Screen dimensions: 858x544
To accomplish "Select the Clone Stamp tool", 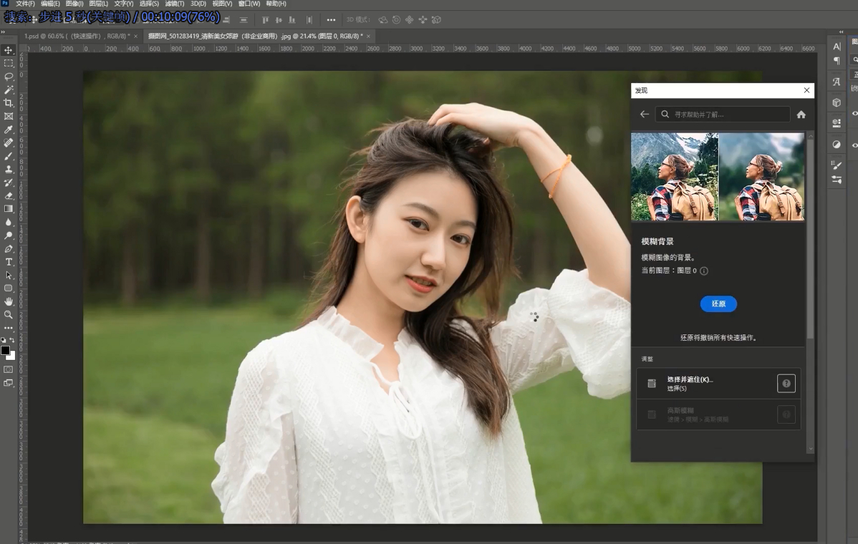I will coord(8,169).
